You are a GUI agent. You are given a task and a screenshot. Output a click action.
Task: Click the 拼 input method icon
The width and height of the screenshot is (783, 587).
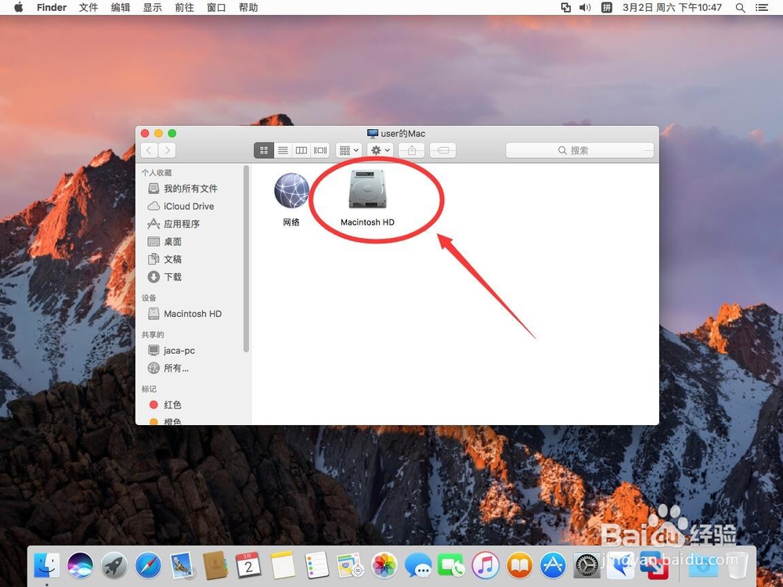606,8
